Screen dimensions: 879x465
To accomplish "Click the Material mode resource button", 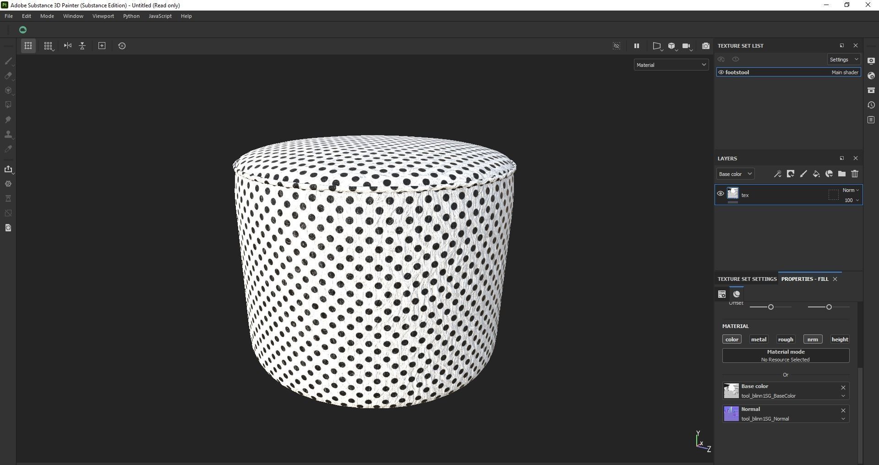I will (x=786, y=356).
